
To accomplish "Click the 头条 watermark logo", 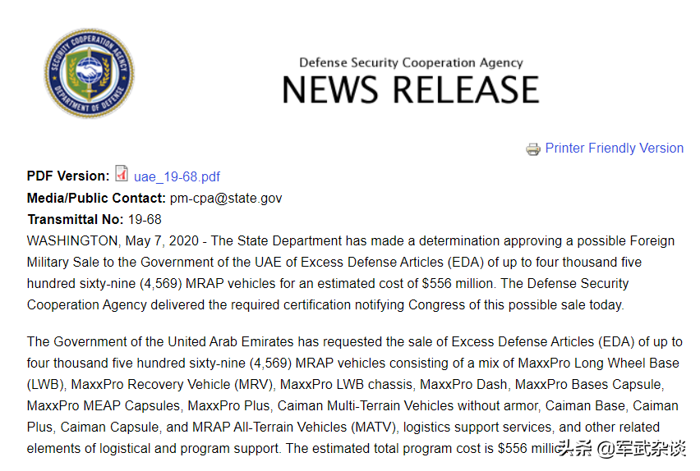I will 574,448.
